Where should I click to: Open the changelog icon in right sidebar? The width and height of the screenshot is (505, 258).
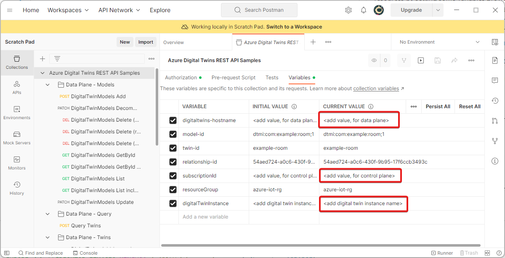[495, 101]
